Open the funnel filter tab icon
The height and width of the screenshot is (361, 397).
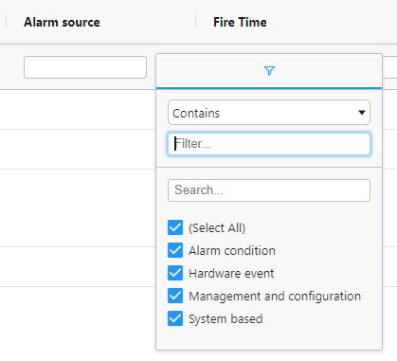[269, 71]
